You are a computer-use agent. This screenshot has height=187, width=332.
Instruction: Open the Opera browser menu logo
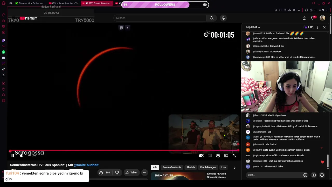point(3,3)
